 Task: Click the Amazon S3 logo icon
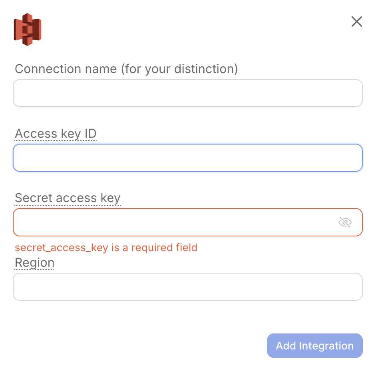coord(28,30)
